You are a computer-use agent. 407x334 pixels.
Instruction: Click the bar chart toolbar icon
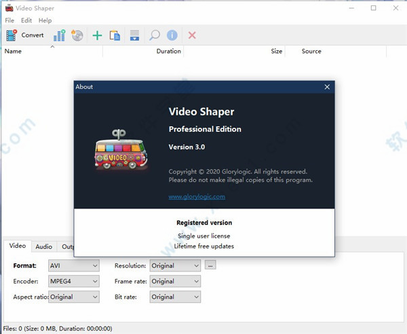(x=60, y=35)
